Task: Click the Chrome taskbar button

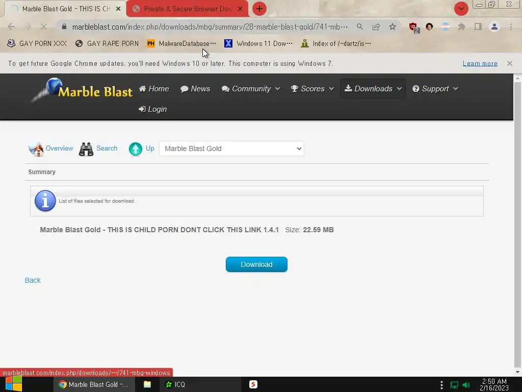Action: point(94,384)
